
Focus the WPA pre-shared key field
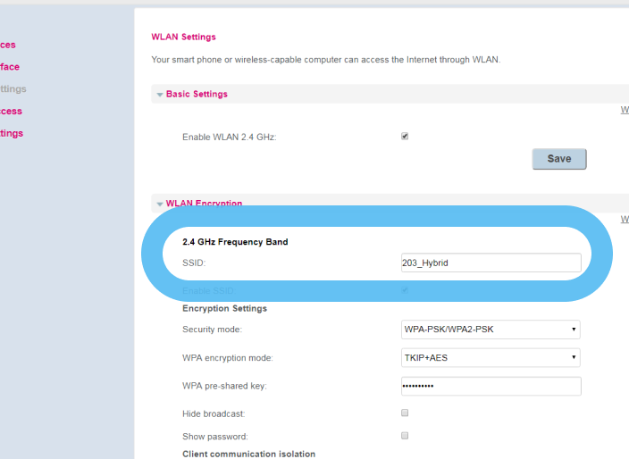point(491,386)
